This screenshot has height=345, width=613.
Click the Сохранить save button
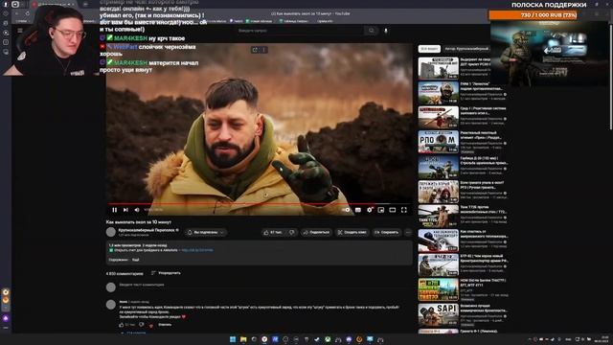[386, 232]
